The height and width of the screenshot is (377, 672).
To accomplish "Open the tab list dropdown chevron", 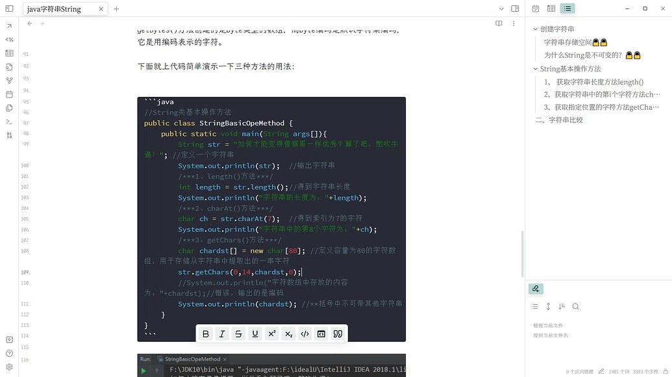I will (x=501, y=8).
